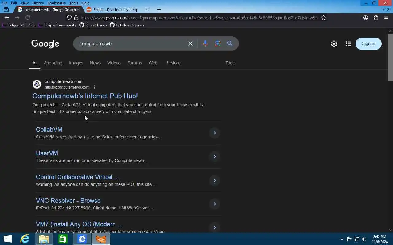Image resolution: width=393 pixels, height=245 pixels.
Task: Open the Eclipse Community bookmark
Action: click(57, 25)
